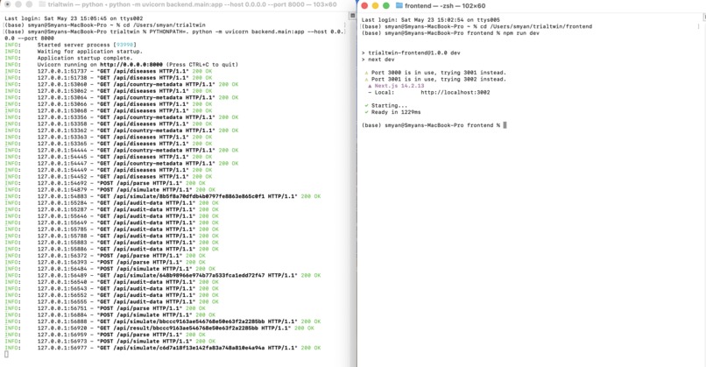Open the http://localhost:3002 local URL
Image resolution: width=706 pixels, height=367 pixels.
pyautogui.click(x=455, y=92)
